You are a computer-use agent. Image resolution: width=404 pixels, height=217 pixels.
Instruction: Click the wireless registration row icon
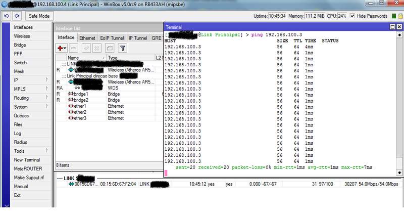coord(71,184)
